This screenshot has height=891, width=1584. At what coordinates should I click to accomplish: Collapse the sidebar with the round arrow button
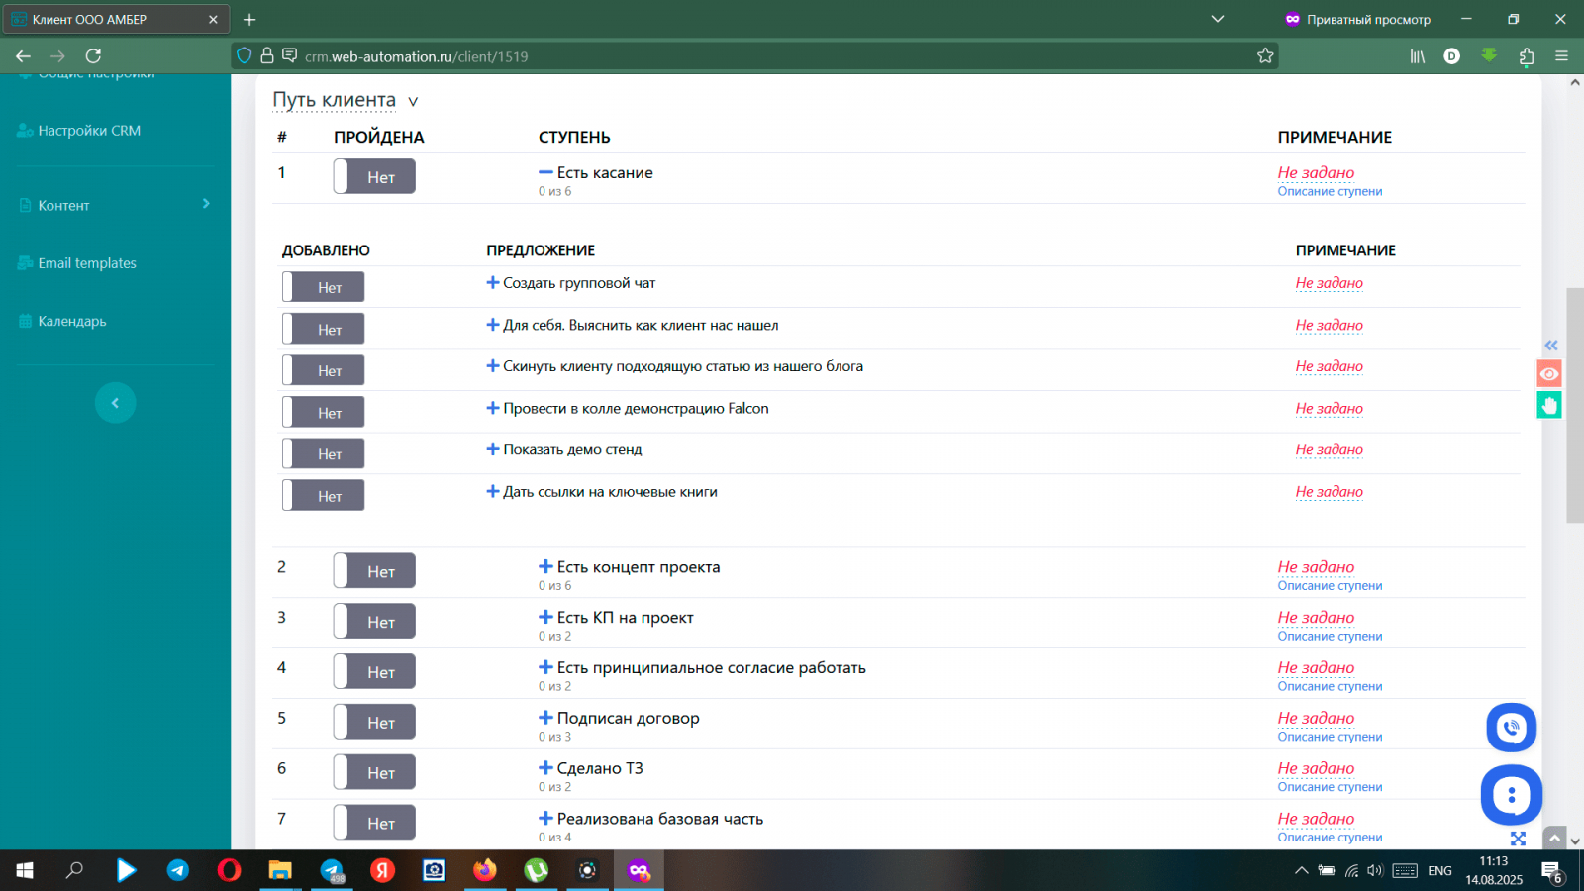[x=115, y=403]
